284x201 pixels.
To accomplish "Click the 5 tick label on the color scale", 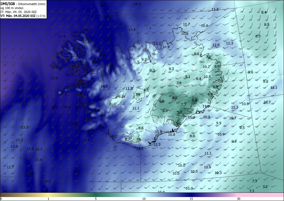I will pyautogui.click(x=96, y=199).
